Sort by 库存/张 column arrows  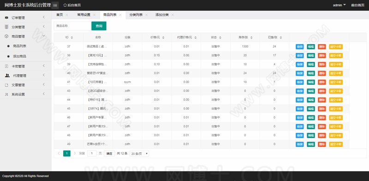click(251, 37)
